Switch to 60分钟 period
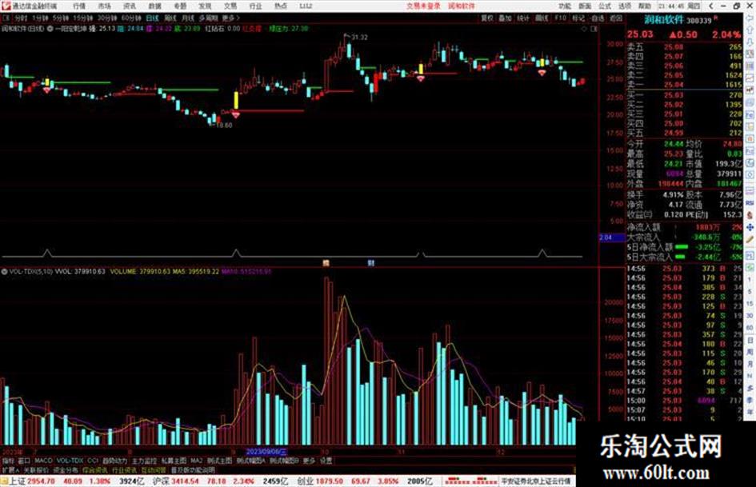Viewport: 756px width, 487px height. 131,18
